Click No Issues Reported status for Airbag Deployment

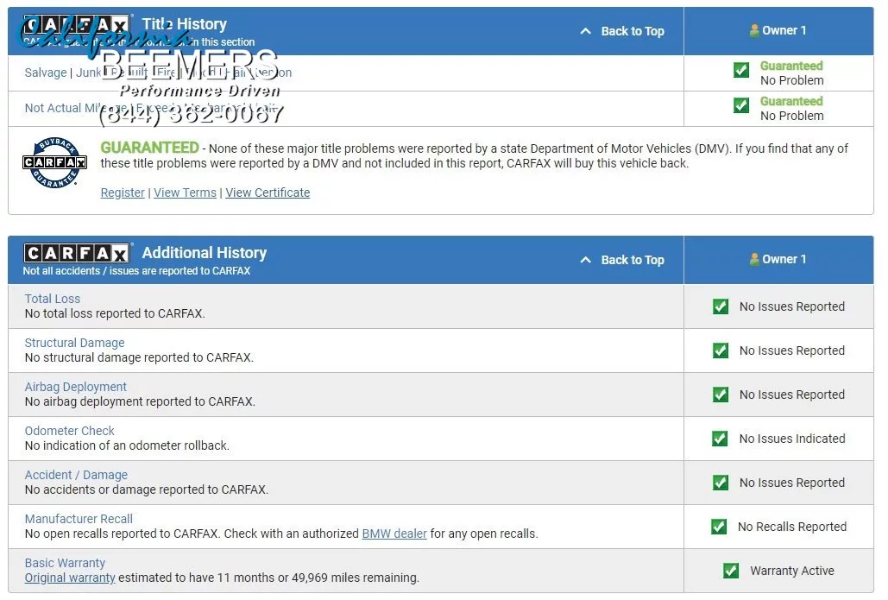[792, 395]
